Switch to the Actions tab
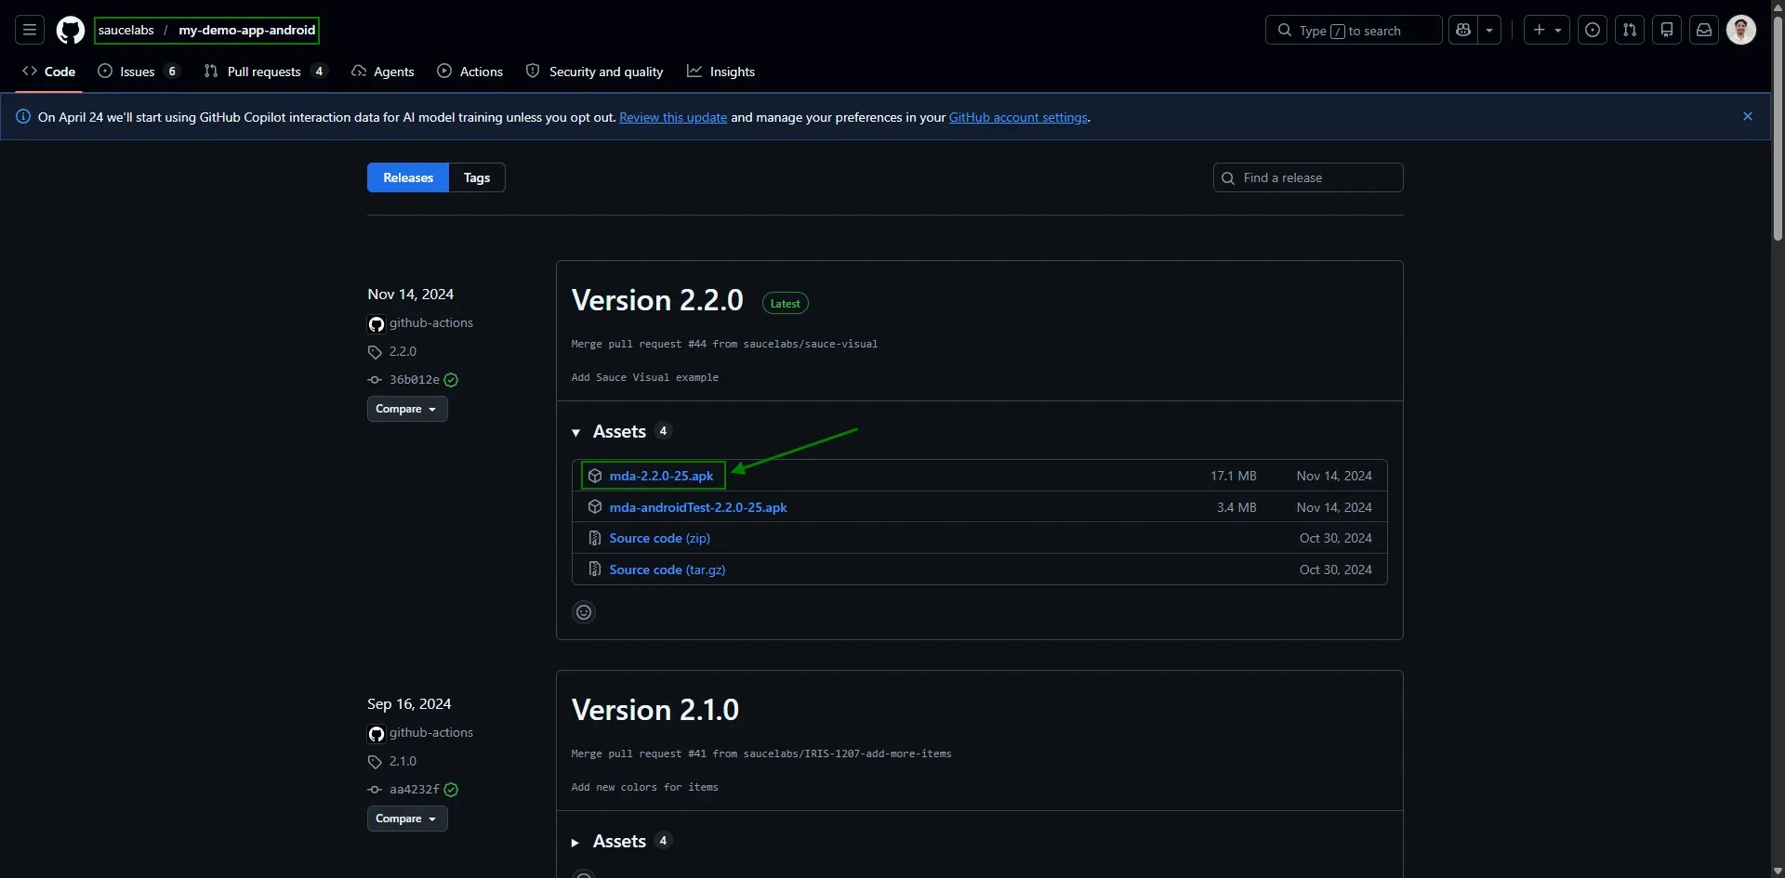This screenshot has width=1785, height=878. click(470, 72)
